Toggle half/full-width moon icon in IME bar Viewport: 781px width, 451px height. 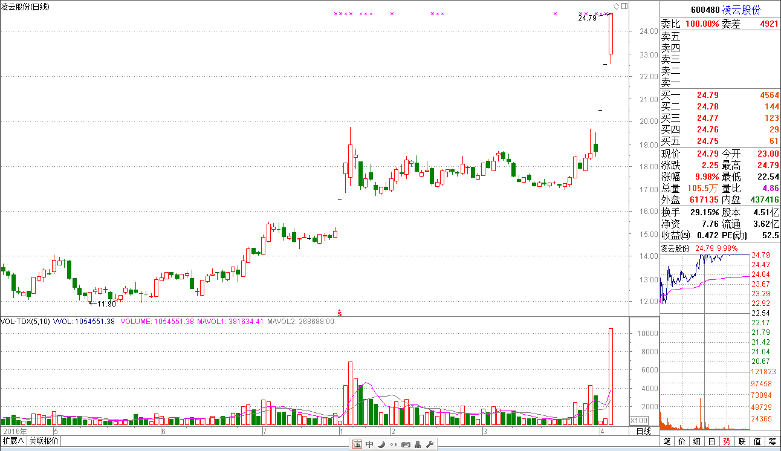pyautogui.click(x=381, y=444)
